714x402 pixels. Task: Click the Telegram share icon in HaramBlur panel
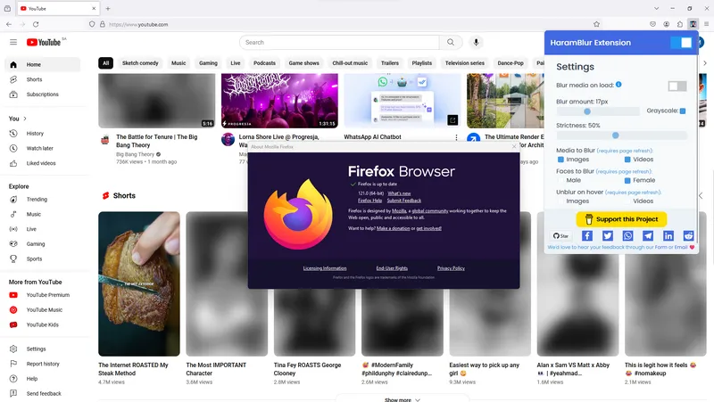pos(648,235)
